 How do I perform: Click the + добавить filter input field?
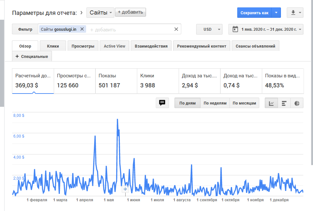(130, 29)
